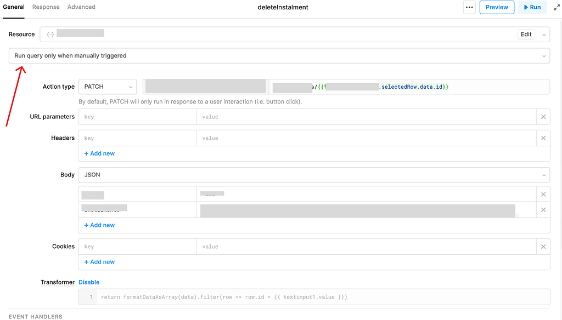Image resolution: width=562 pixels, height=320 pixels.
Task: Disable the Transformer via the link
Action: pyautogui.click(x=89, y=282)
